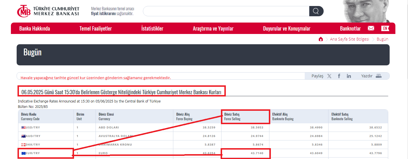Click DKK forex selling value 5.8674

click(258, 144)
